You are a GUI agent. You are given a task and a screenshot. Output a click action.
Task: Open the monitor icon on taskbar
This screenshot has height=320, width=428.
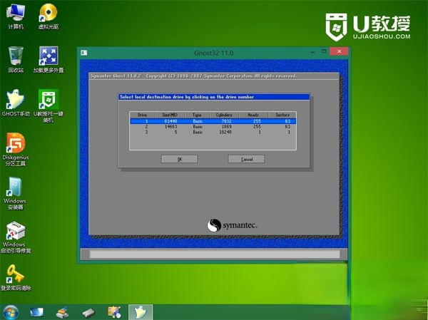(36, 312)
